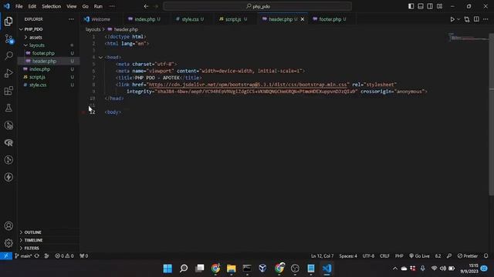The height and width of the screenshot is (277, 494).
Task: Open the Search view icon
Action: 8,56
